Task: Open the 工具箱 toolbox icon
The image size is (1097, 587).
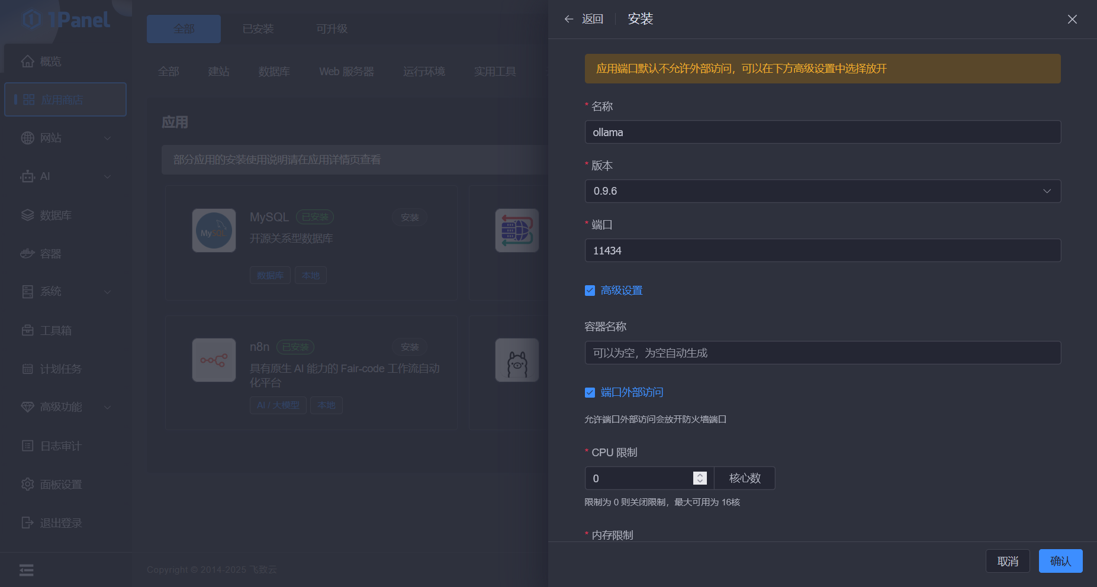Action: (27, 330)
